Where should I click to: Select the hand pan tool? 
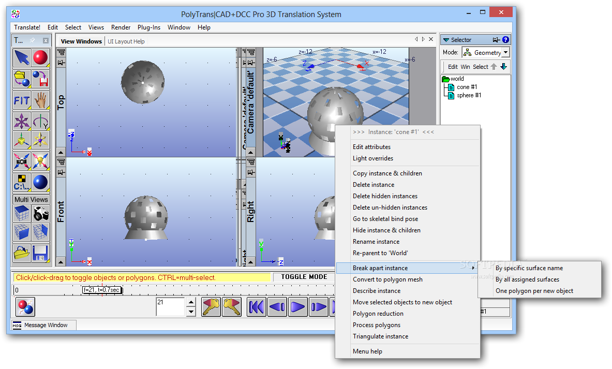pos(40,100)
